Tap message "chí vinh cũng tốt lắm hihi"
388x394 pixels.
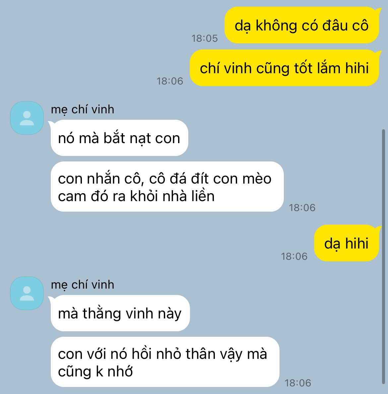point(284,68)
